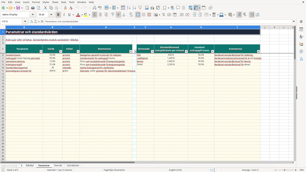
Task: Toggle the AutoFilter button in the toolbar
Action: tap(140, 8)
